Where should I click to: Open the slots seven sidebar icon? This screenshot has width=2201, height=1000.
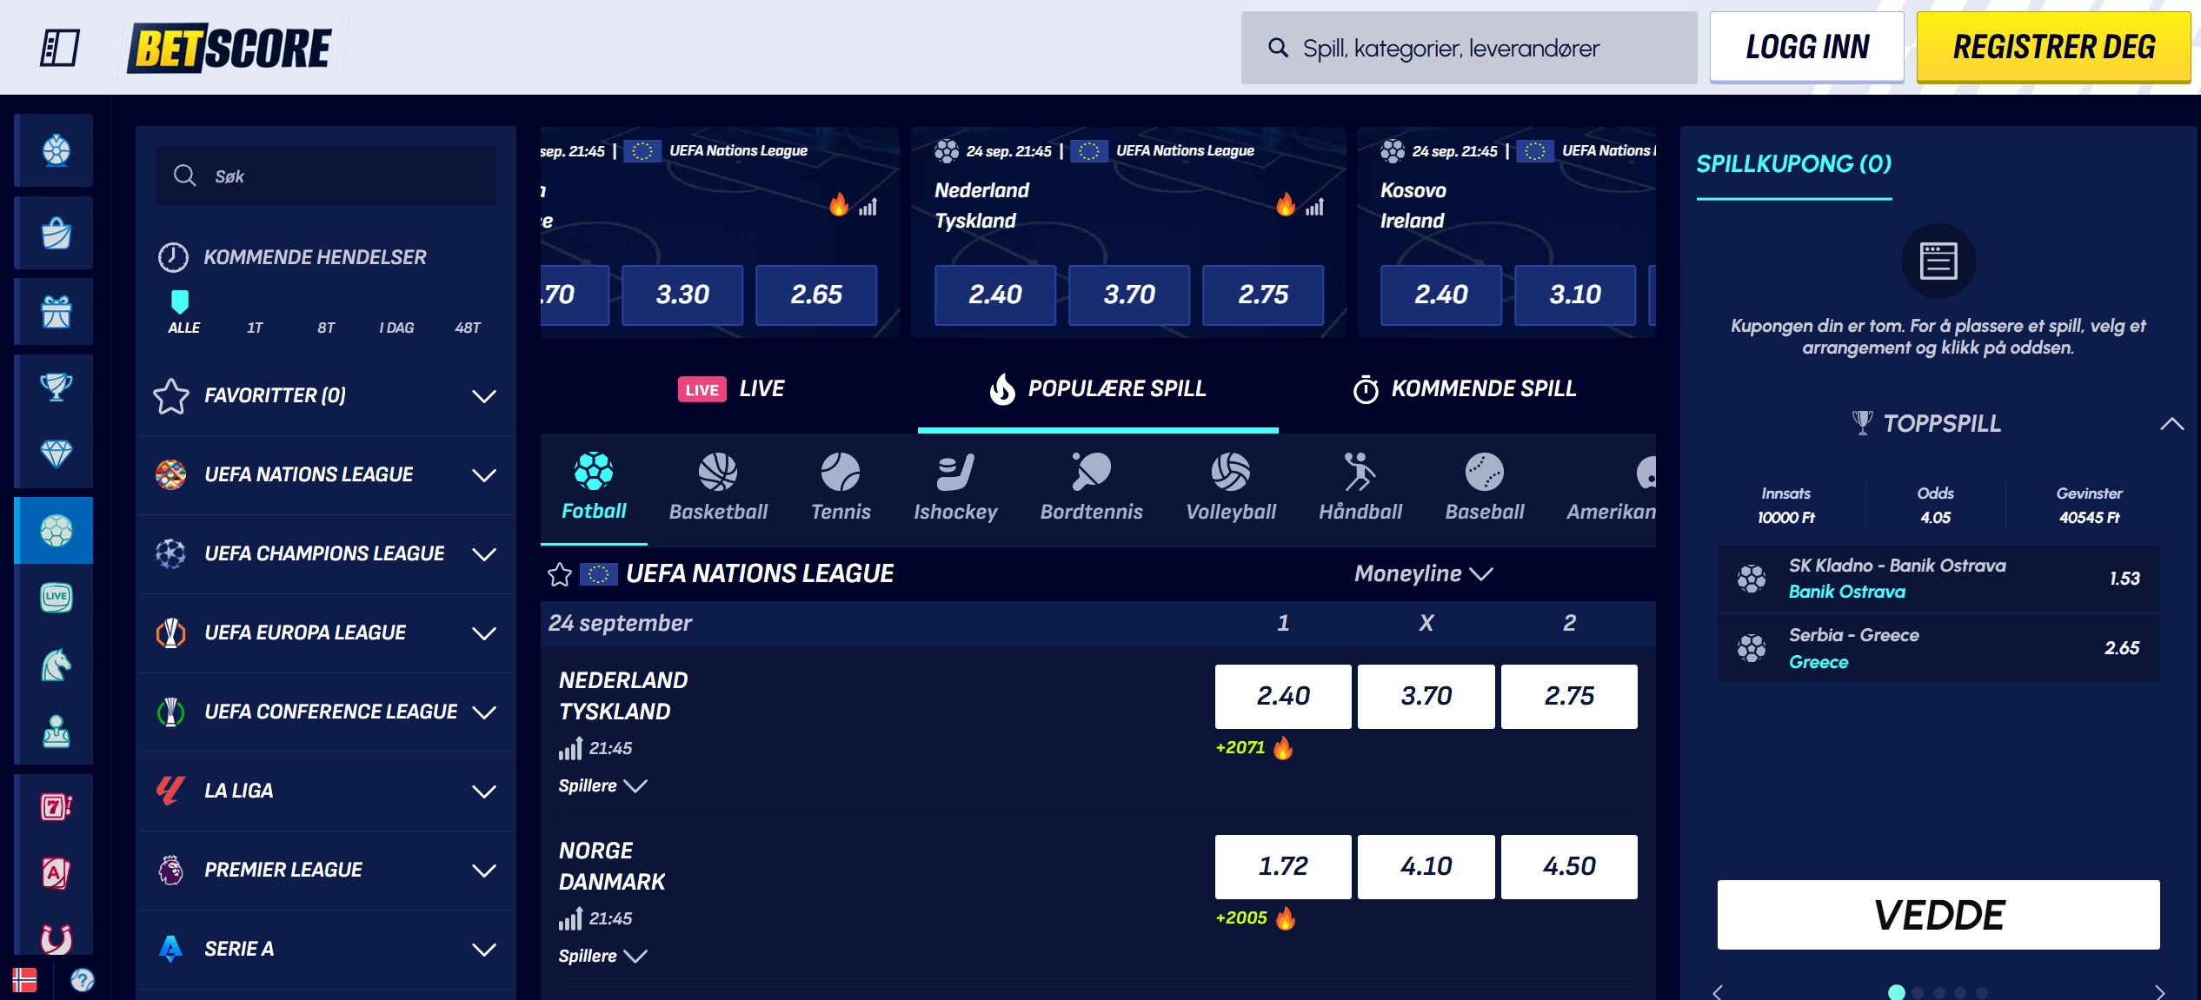[x=56, y=807]
